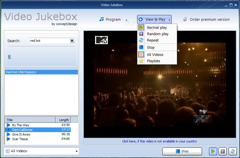Clear the search field with the X button
The height and width of the screenshot is (158, 240).
click(x=72, y=41)
